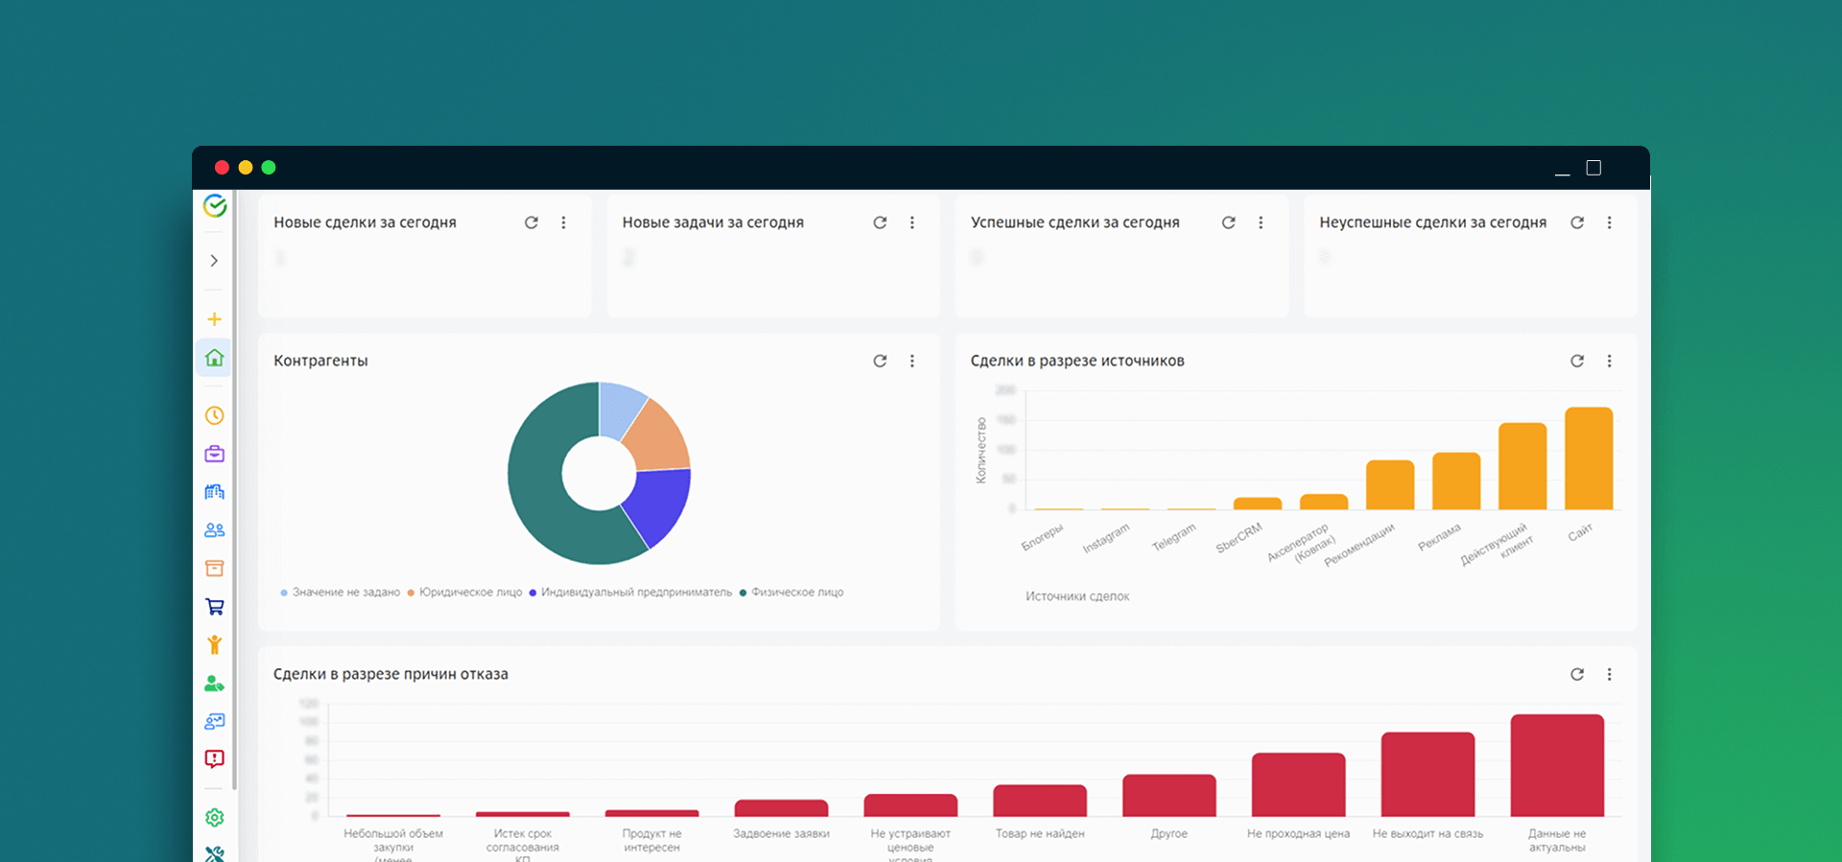1842x862 pixels.
Task: Click the red exclamation message icon
Action: 214,759
